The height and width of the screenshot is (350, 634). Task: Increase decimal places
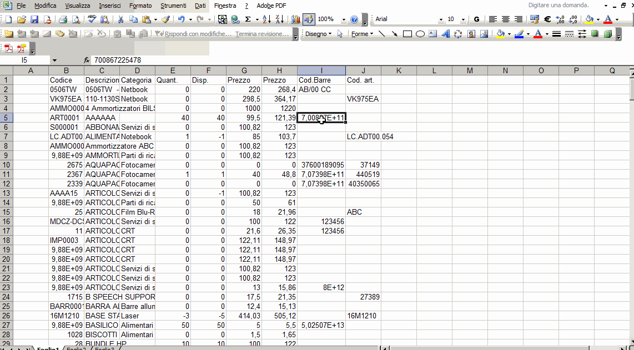tap(560, 19)
